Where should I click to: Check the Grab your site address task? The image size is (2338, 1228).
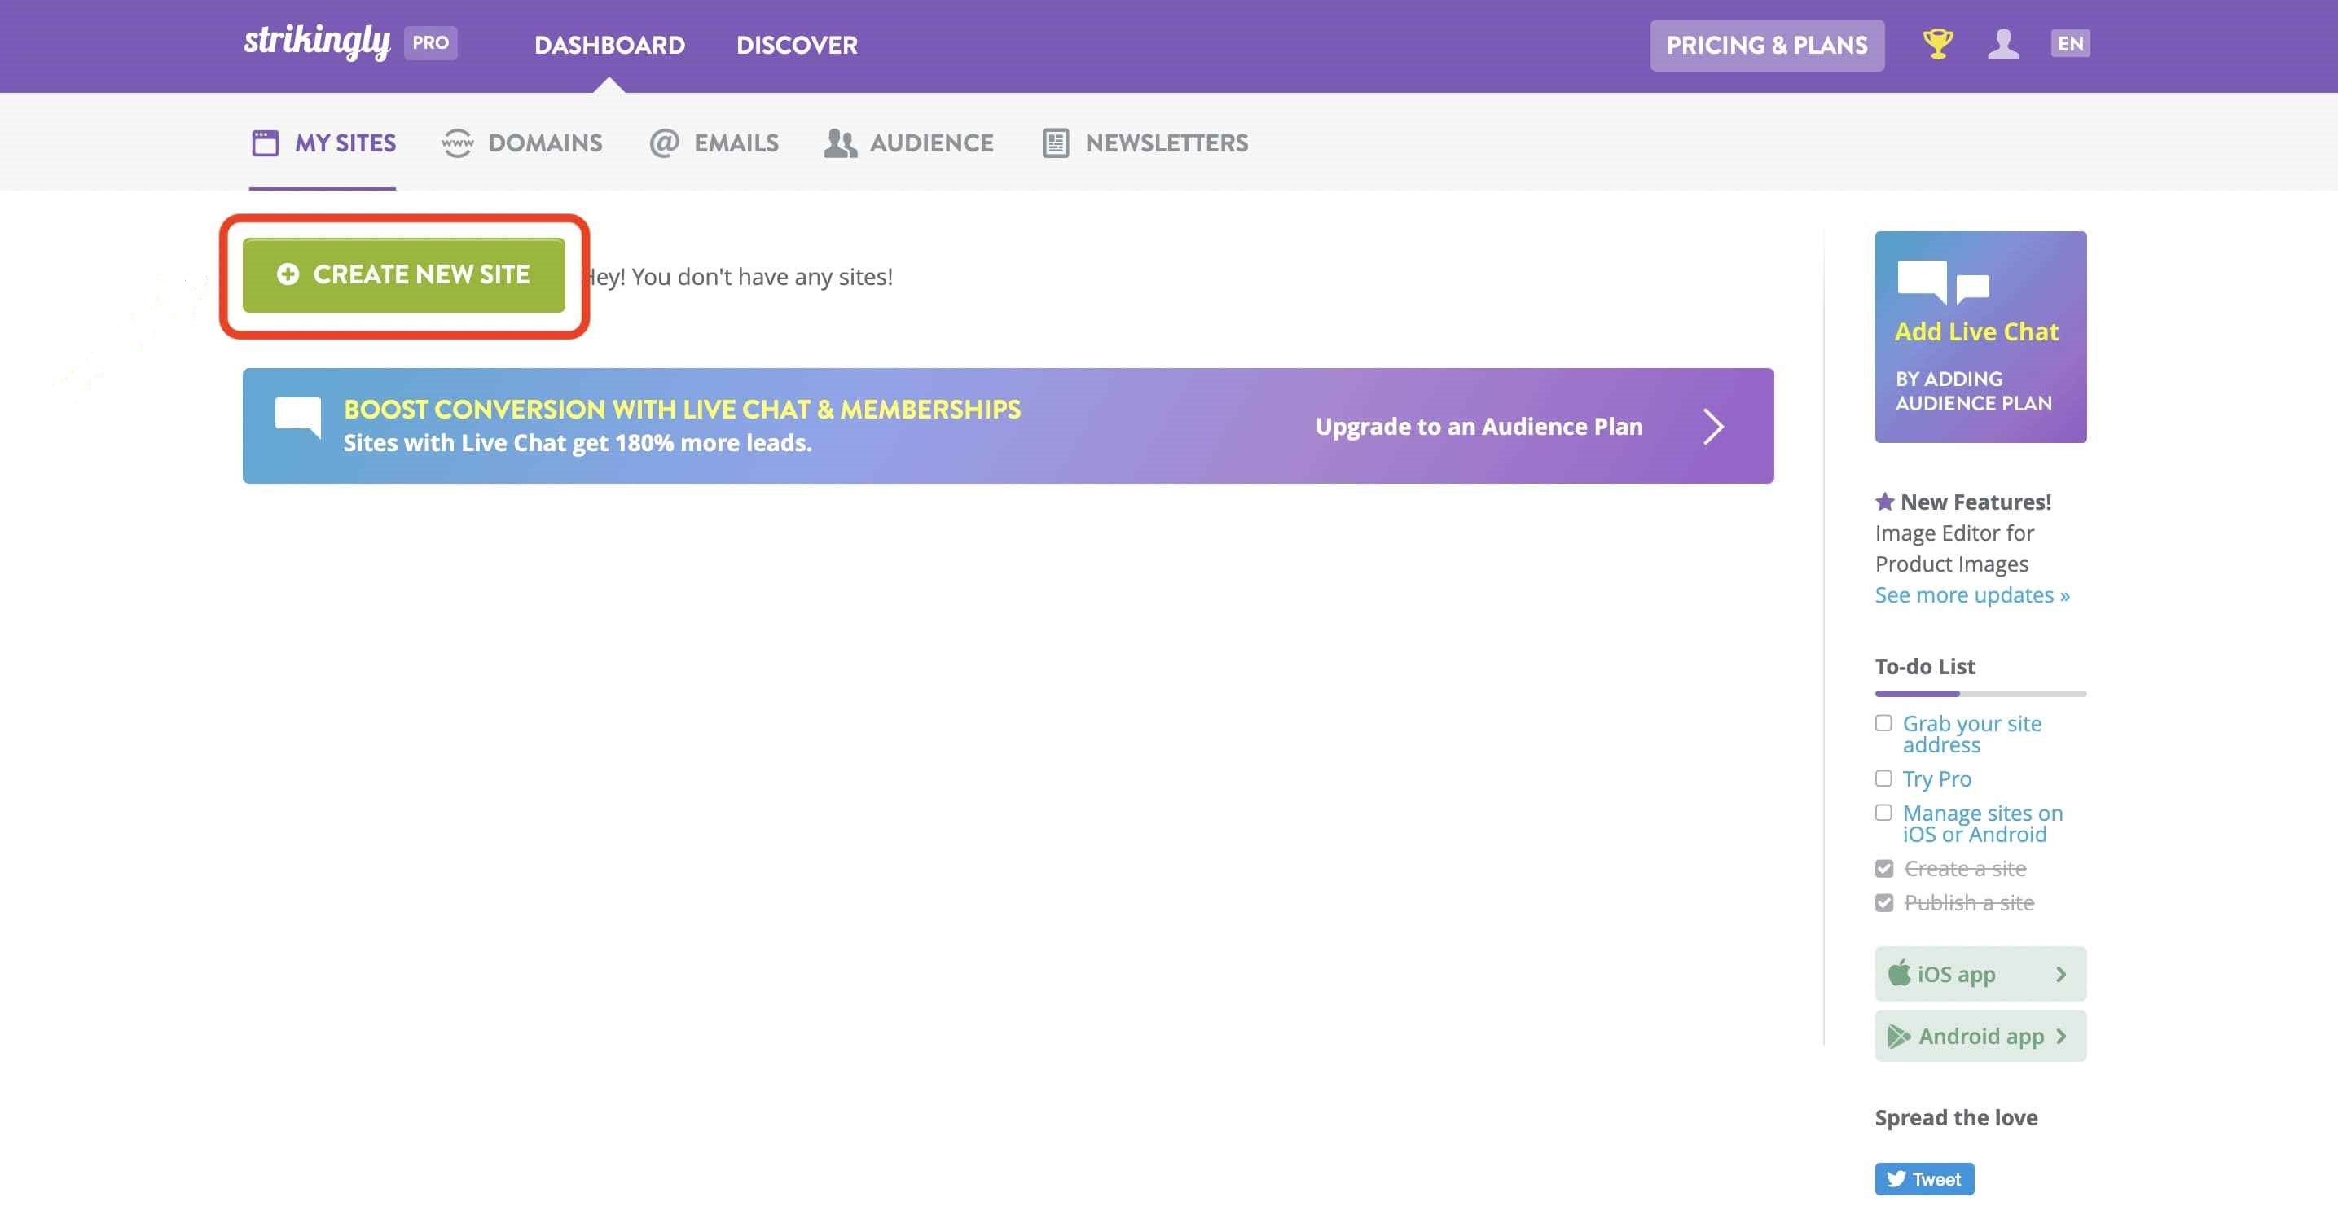click(1883, 723)
